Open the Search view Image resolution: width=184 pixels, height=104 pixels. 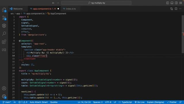[4, 34]
